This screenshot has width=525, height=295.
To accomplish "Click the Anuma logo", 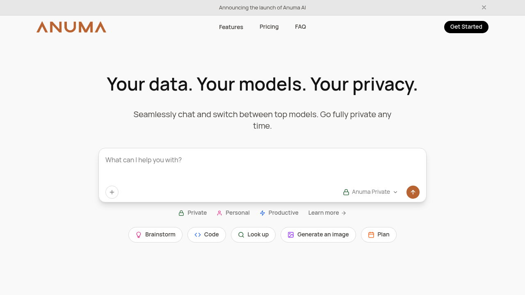I will click(71, 27).
